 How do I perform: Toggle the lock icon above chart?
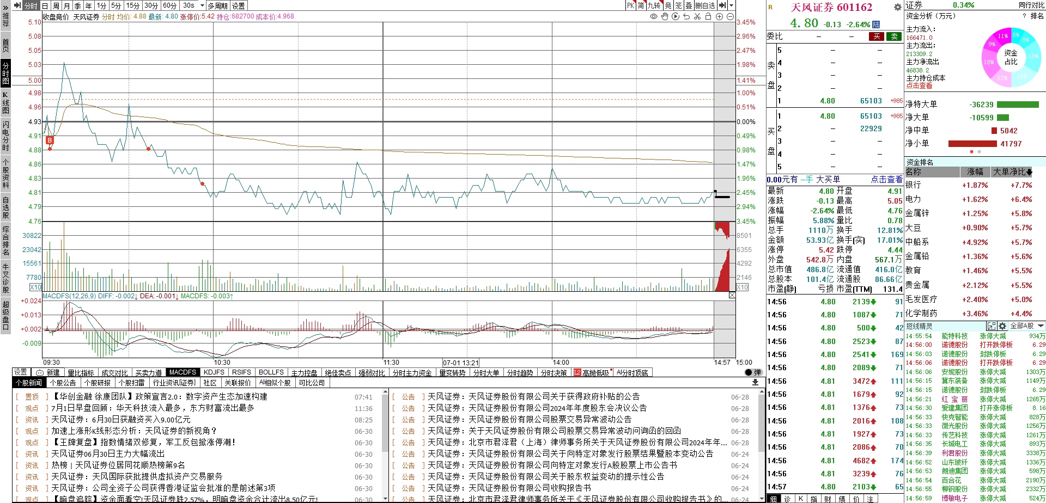708,17
